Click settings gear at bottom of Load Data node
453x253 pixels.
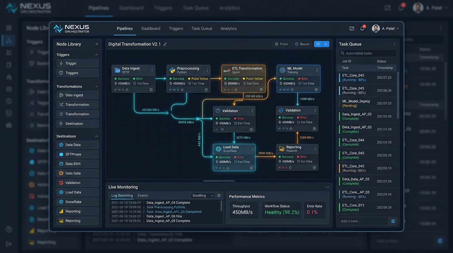pyautogui.click(x=251, y=168)
